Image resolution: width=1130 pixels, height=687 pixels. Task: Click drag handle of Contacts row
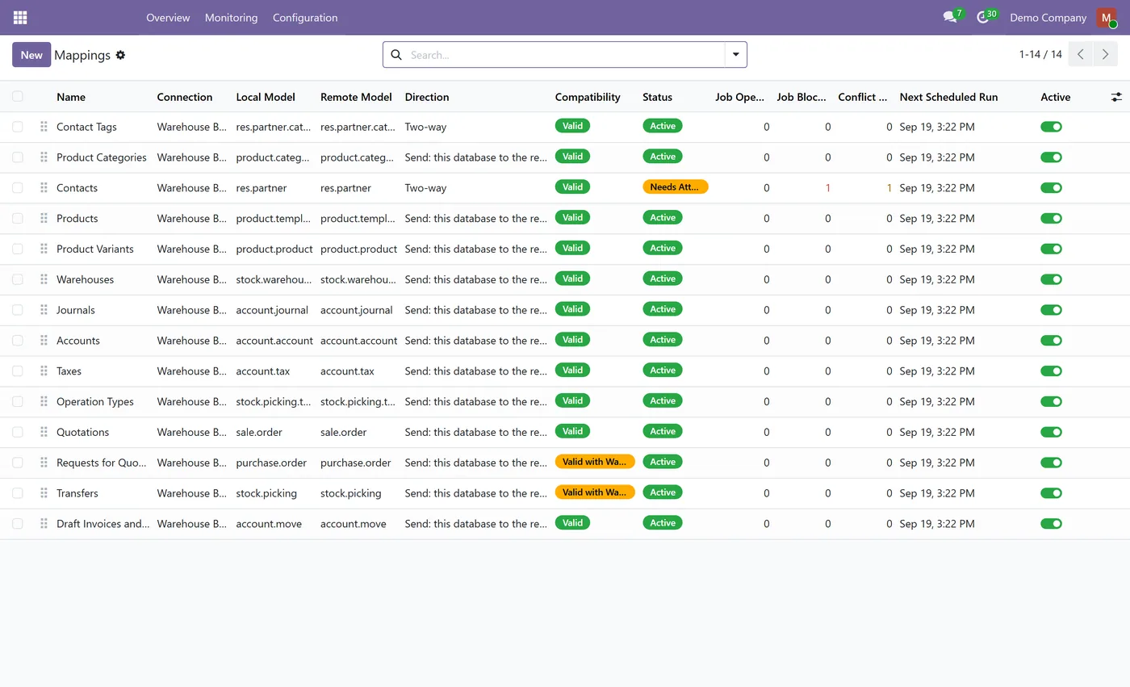tap(44, 188)
